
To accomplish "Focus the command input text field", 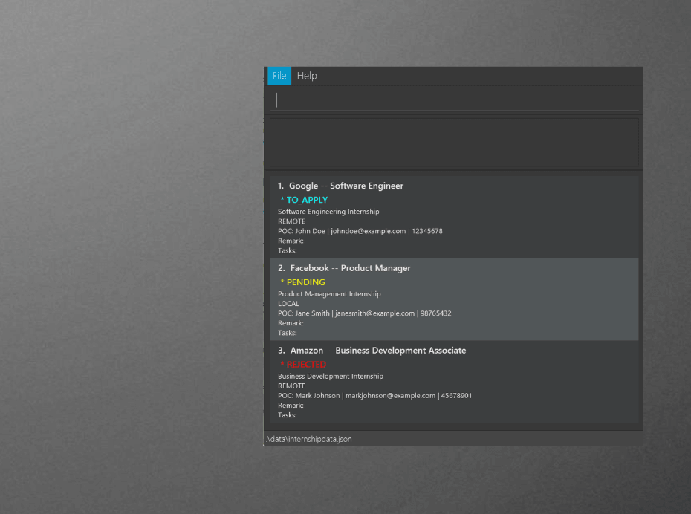I will point(453,100).
